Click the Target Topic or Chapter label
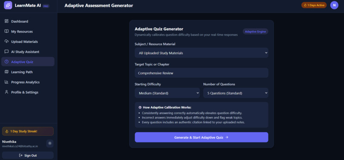This screenshot has width=344, height=160. click(x=152, y=64)
